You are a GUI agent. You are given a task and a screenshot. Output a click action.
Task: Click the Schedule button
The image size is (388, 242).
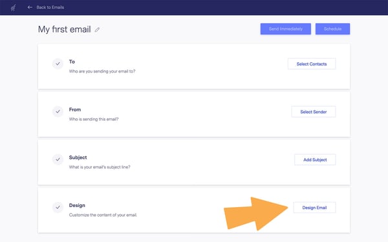[x=332, y=29]
